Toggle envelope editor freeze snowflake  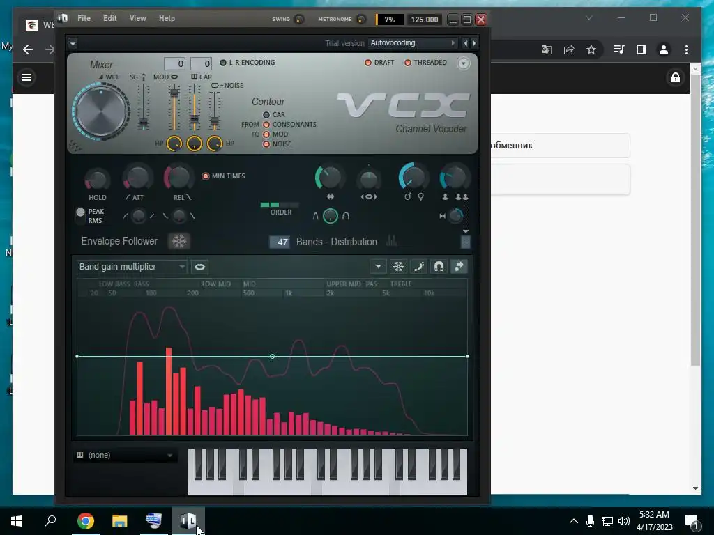click(x=398, y=267)
